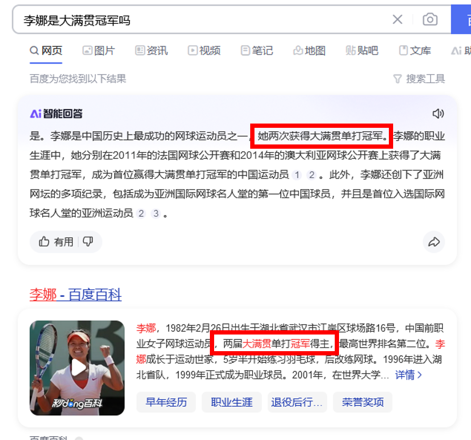Play AI answer aloud with speaker icon
This screenshot has width=471, height=440.
[x=438, y=114]
